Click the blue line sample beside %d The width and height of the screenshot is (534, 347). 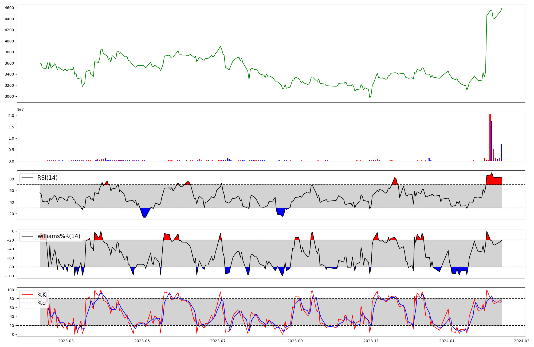(27, 303)
